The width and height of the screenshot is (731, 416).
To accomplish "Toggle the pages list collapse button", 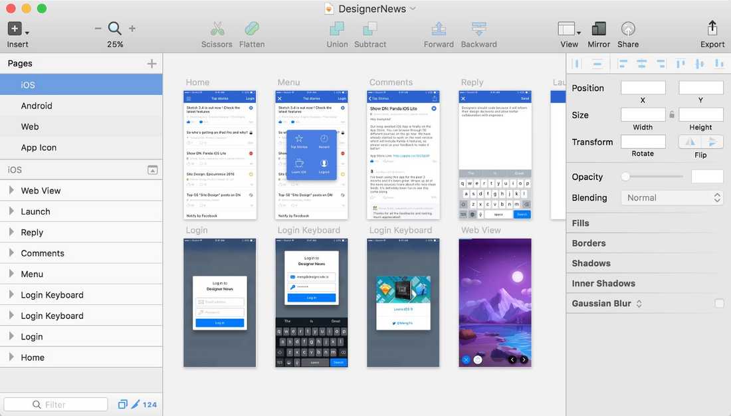I will pos(152,170).
